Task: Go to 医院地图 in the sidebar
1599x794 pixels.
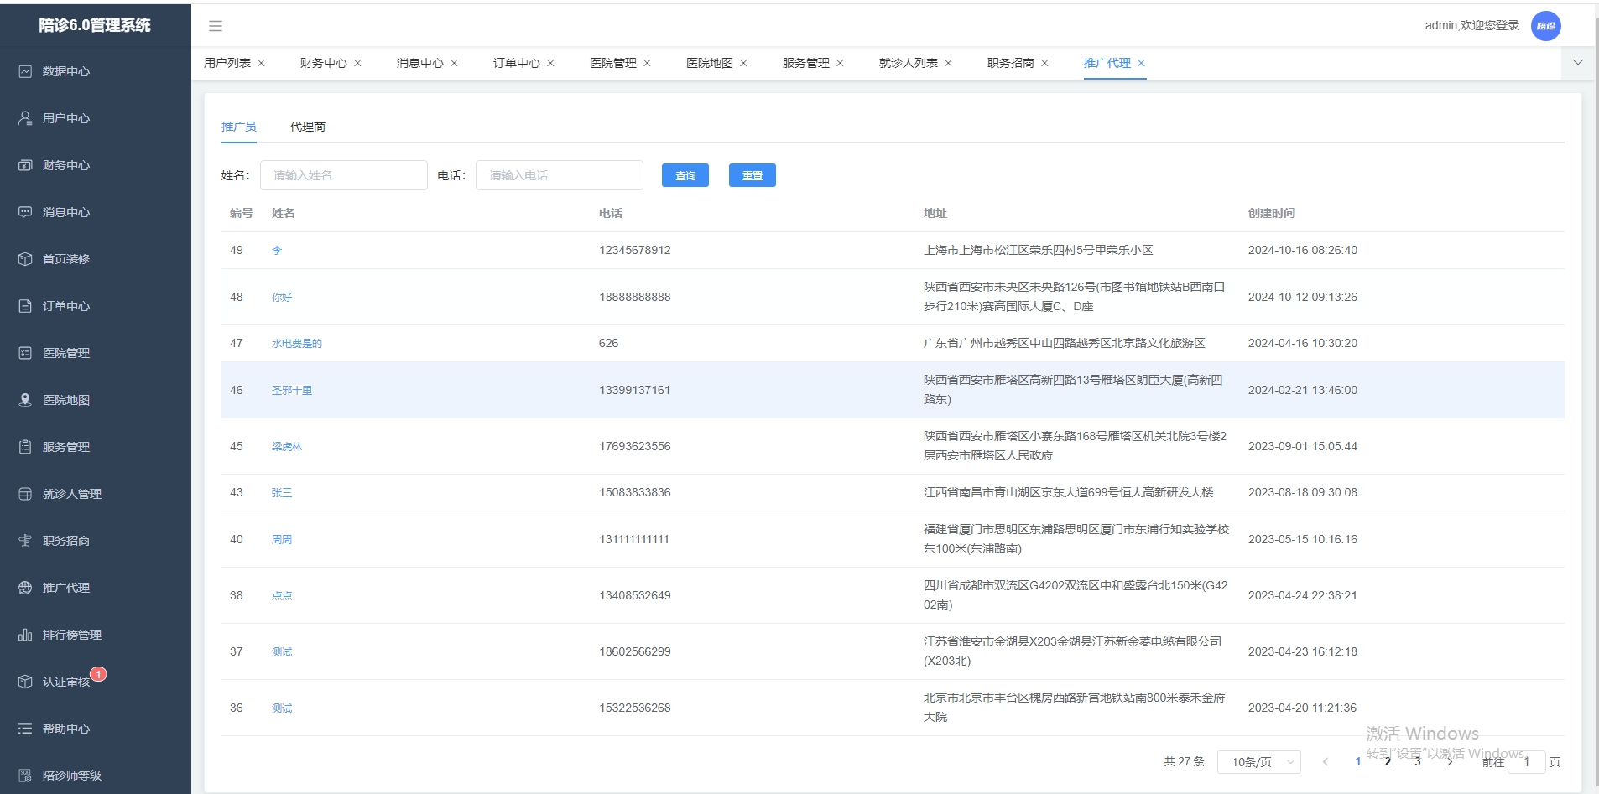Action: tap(66, 400)
